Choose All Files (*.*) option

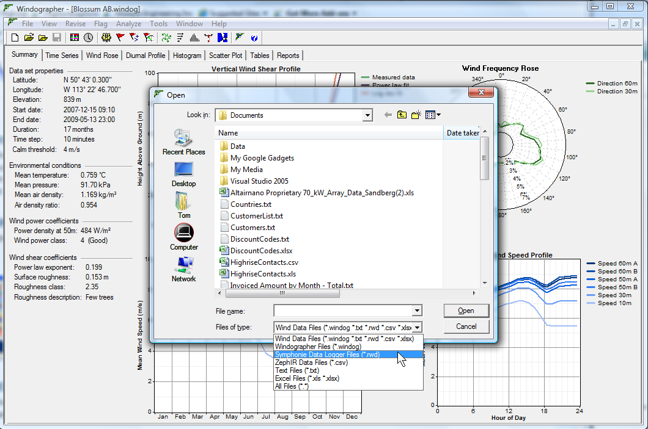click(349, 386)
